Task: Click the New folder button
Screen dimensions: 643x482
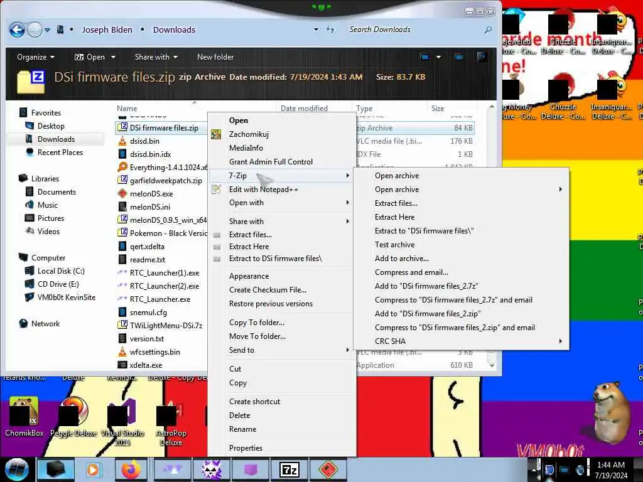Action: (x=215, y=57)
